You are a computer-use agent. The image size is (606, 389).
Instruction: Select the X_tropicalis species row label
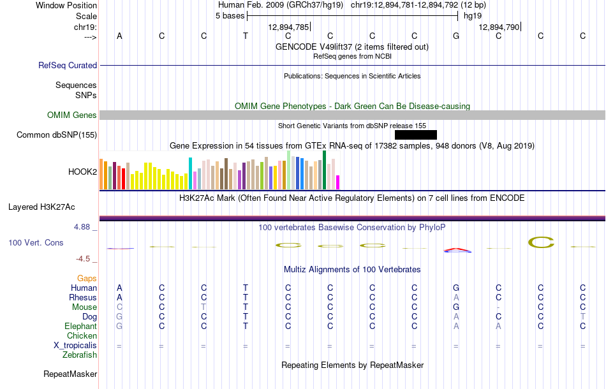(x=75, y=346)
